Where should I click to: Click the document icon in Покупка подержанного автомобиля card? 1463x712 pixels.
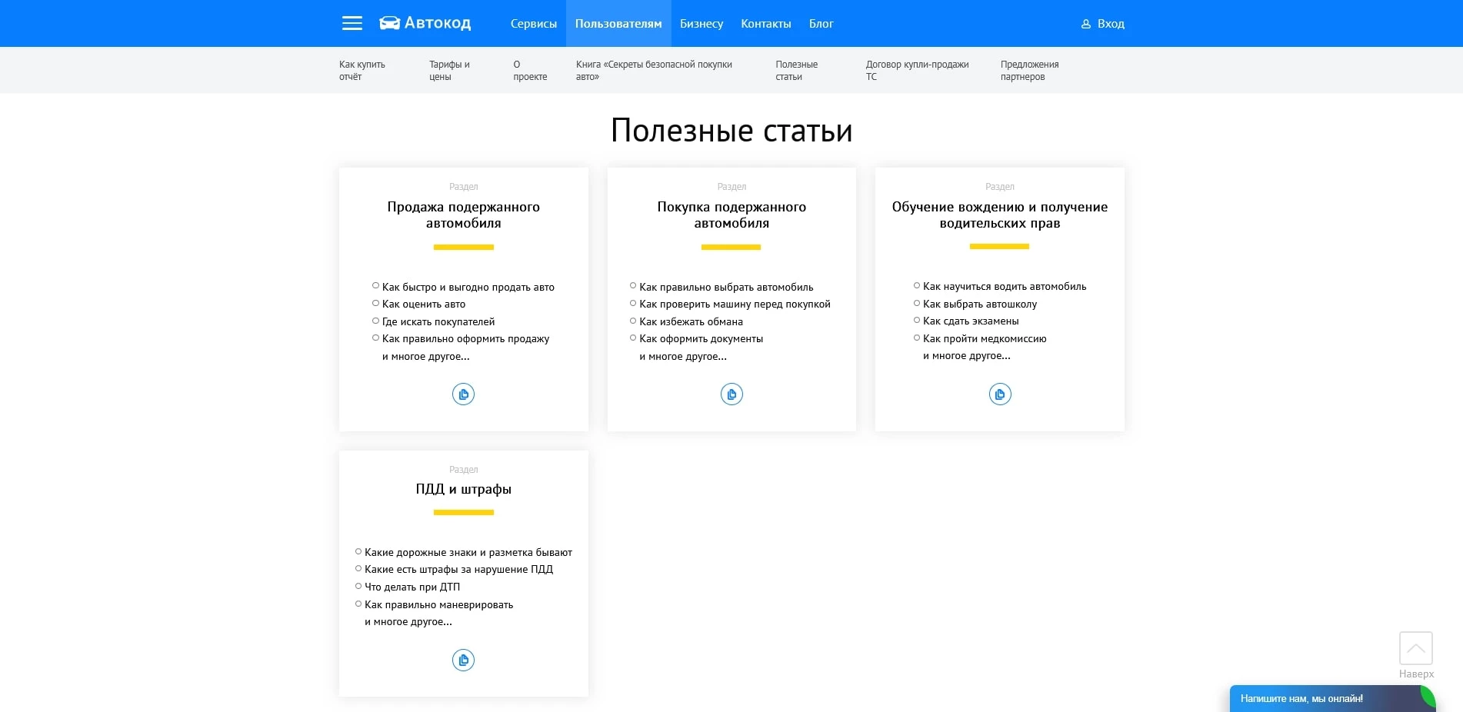(x=731, y=394)
